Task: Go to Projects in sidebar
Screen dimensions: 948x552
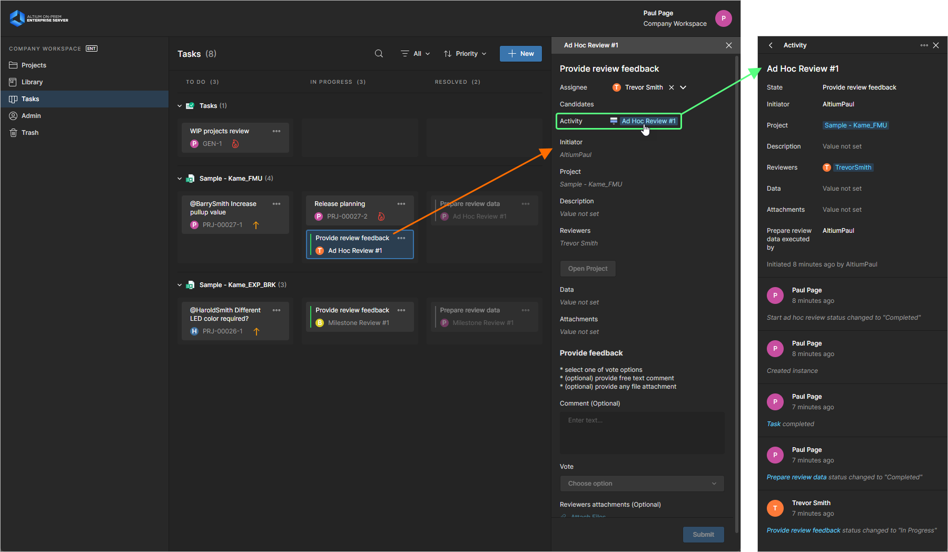Action: tap(34, 65)
